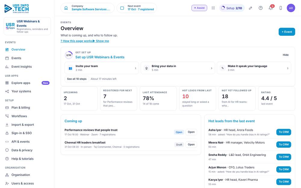Click the USR Info Tech logo

tap(17, 9)
